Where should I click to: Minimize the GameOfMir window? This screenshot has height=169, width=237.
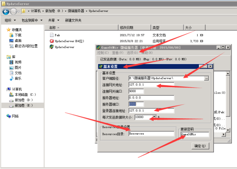(x=219, y=48)
